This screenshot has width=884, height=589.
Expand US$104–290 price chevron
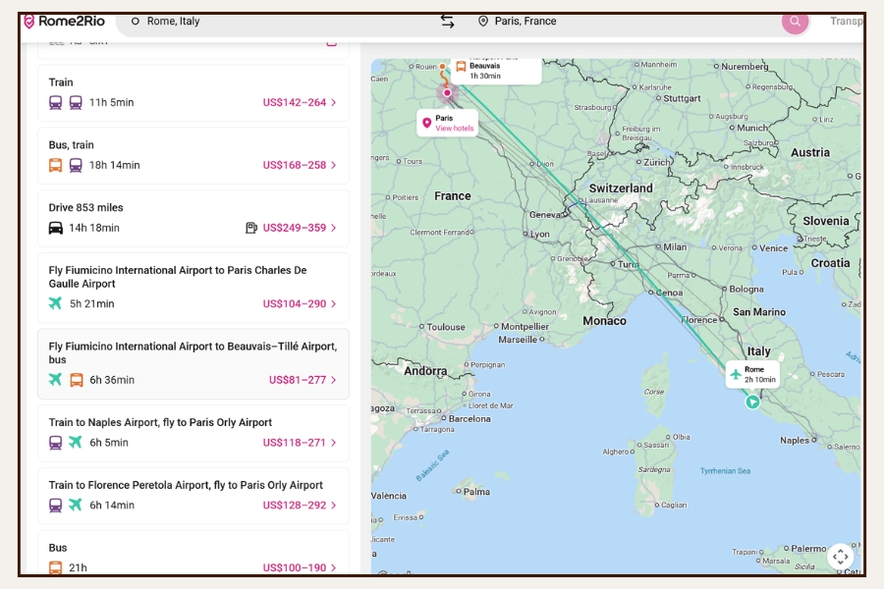334,303
